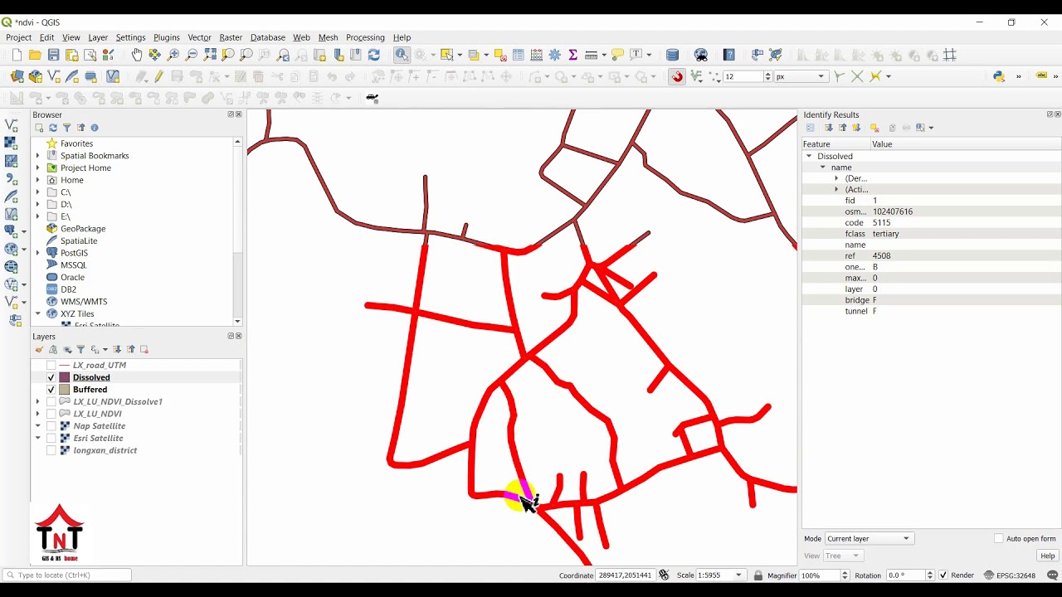Image resolution: width=1062 pixels, height=597 pixels.
Task: Toggle editing with the pencil icon
Action: (x=159, y=76)
